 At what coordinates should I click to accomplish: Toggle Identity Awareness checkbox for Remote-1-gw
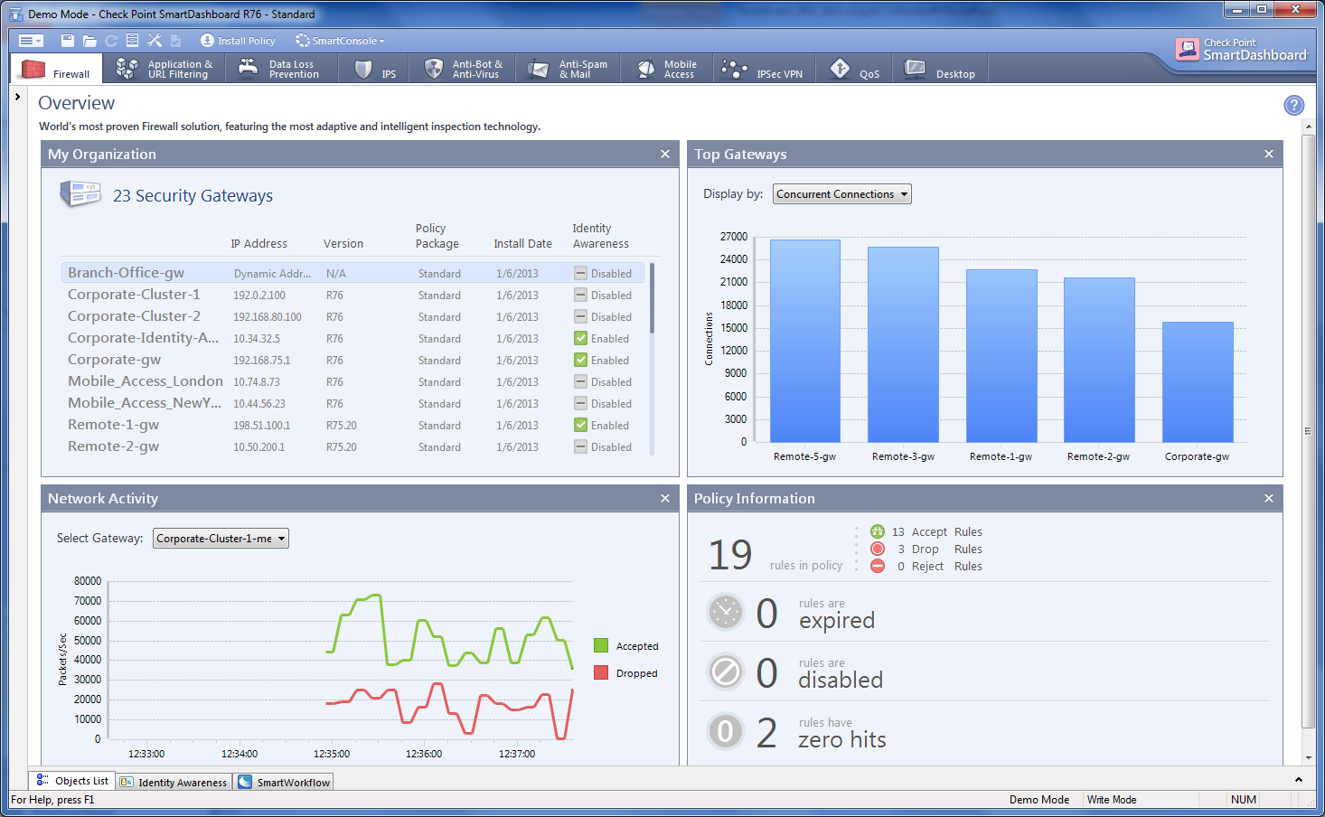click(x=581, y=425)
